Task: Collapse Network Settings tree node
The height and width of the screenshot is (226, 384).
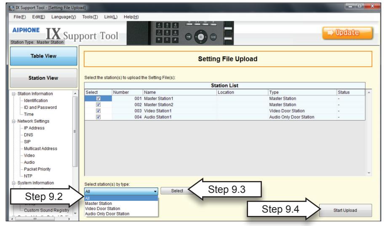Action: coord(14,121)
